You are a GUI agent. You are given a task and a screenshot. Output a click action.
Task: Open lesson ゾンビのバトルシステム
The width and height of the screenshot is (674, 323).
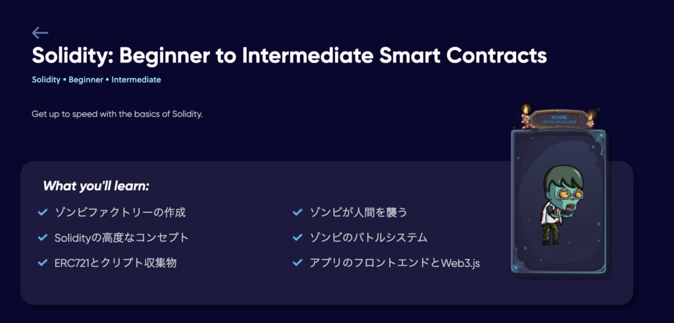click(369, 237)
